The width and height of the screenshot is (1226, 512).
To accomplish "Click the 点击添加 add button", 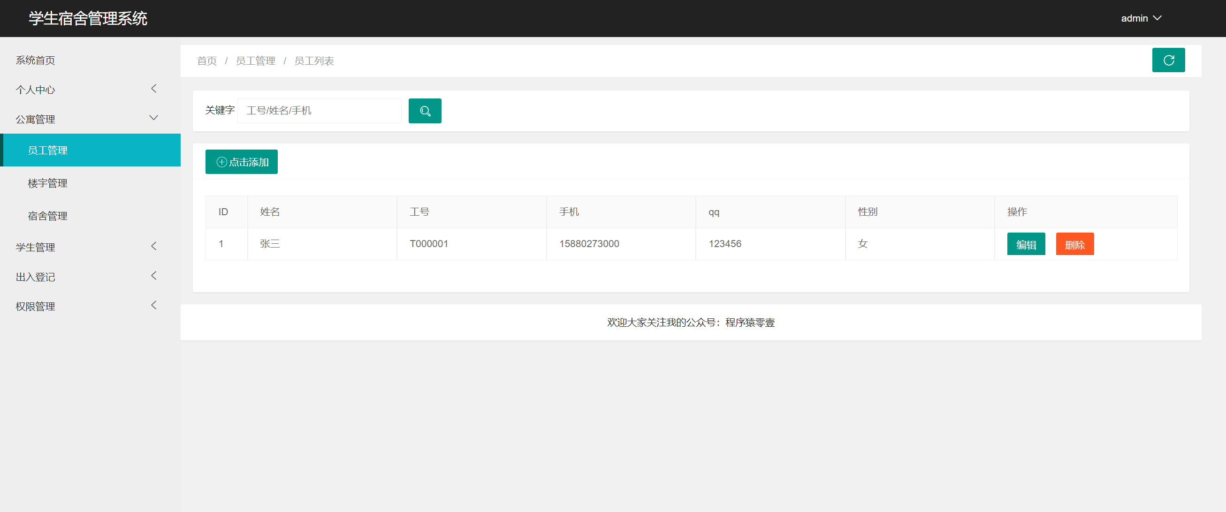I will (x=241, y=162).
